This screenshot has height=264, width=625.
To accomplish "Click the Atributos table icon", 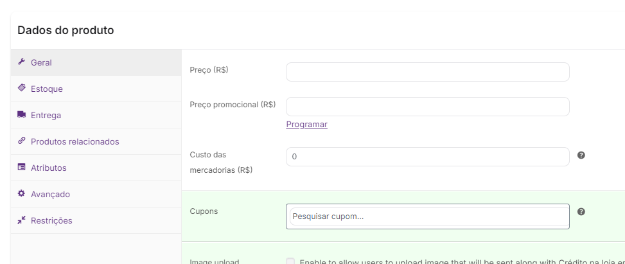I will coord(22,167).
